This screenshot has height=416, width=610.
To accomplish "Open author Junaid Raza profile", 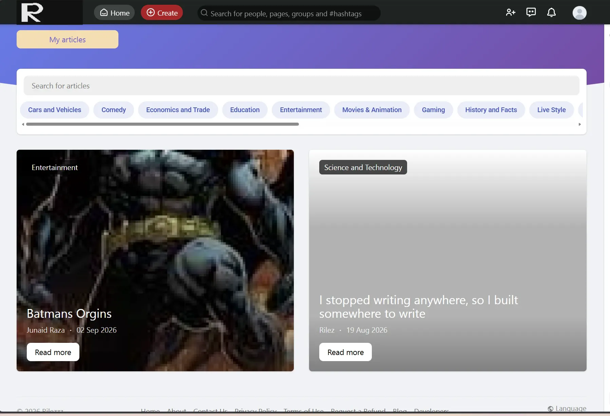I will [46, 330].
